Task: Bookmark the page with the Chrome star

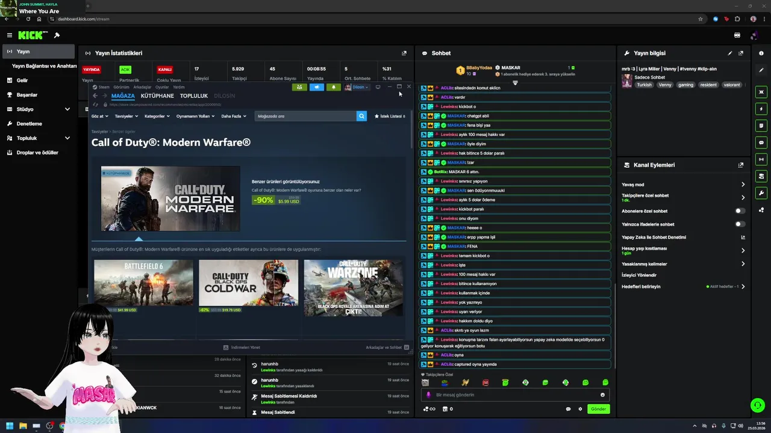Action: (701, 19)
